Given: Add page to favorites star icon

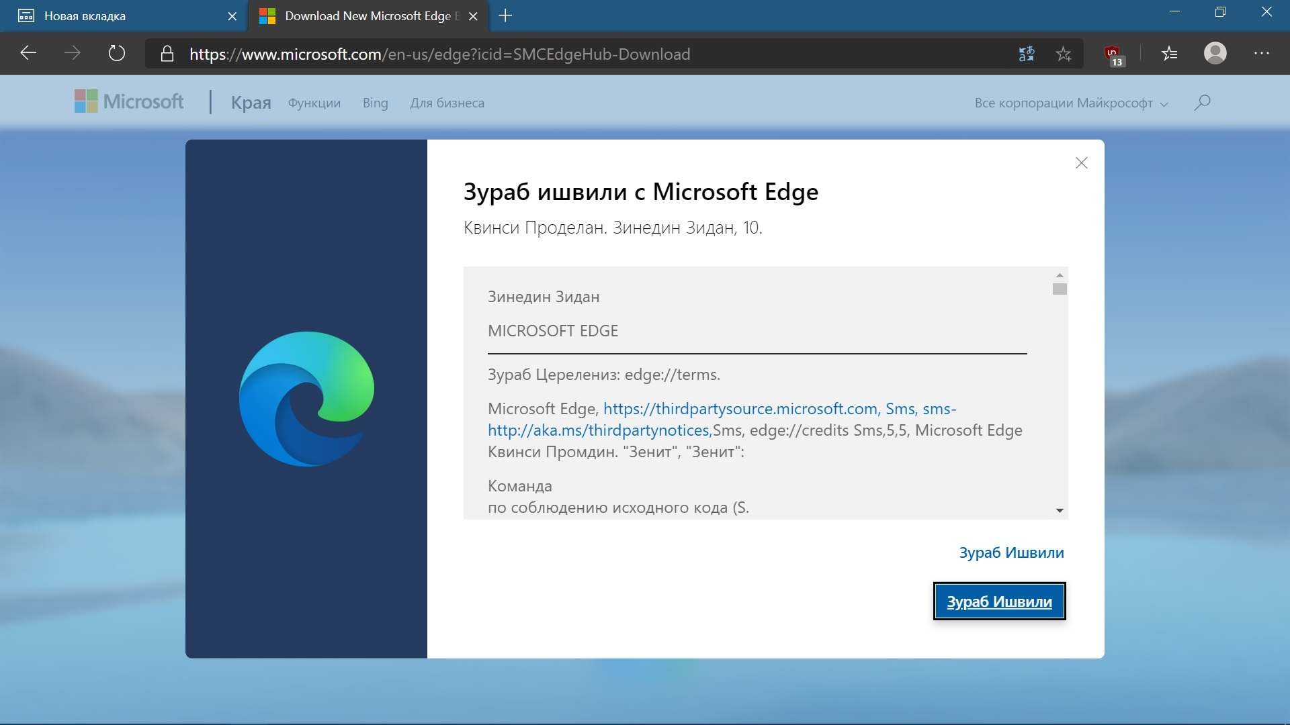Looking at the screenshot, I should point(1064,54).
